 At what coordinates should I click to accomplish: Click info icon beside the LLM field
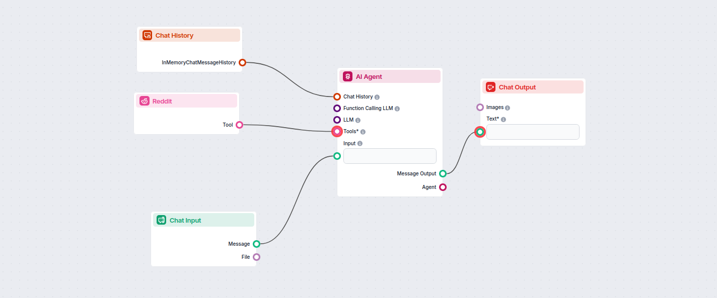(x=358, y=120)
